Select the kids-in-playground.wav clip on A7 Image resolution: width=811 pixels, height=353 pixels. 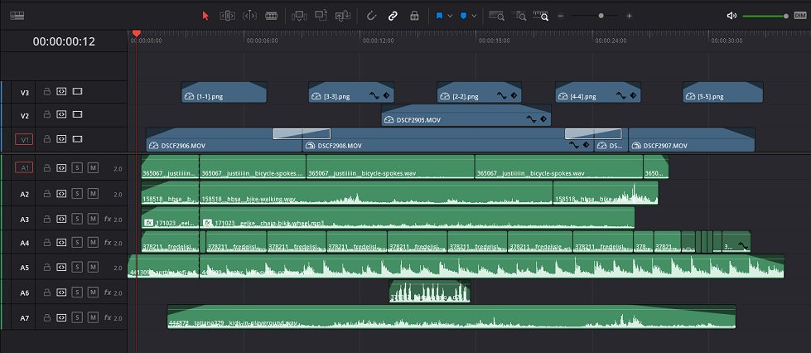click(451, 317)
